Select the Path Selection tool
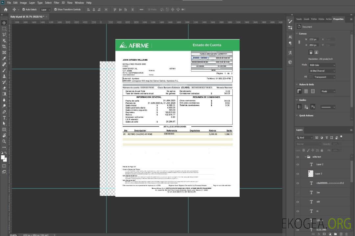The width and height of the screenshot is (355, 236). [x=4, y=124]
